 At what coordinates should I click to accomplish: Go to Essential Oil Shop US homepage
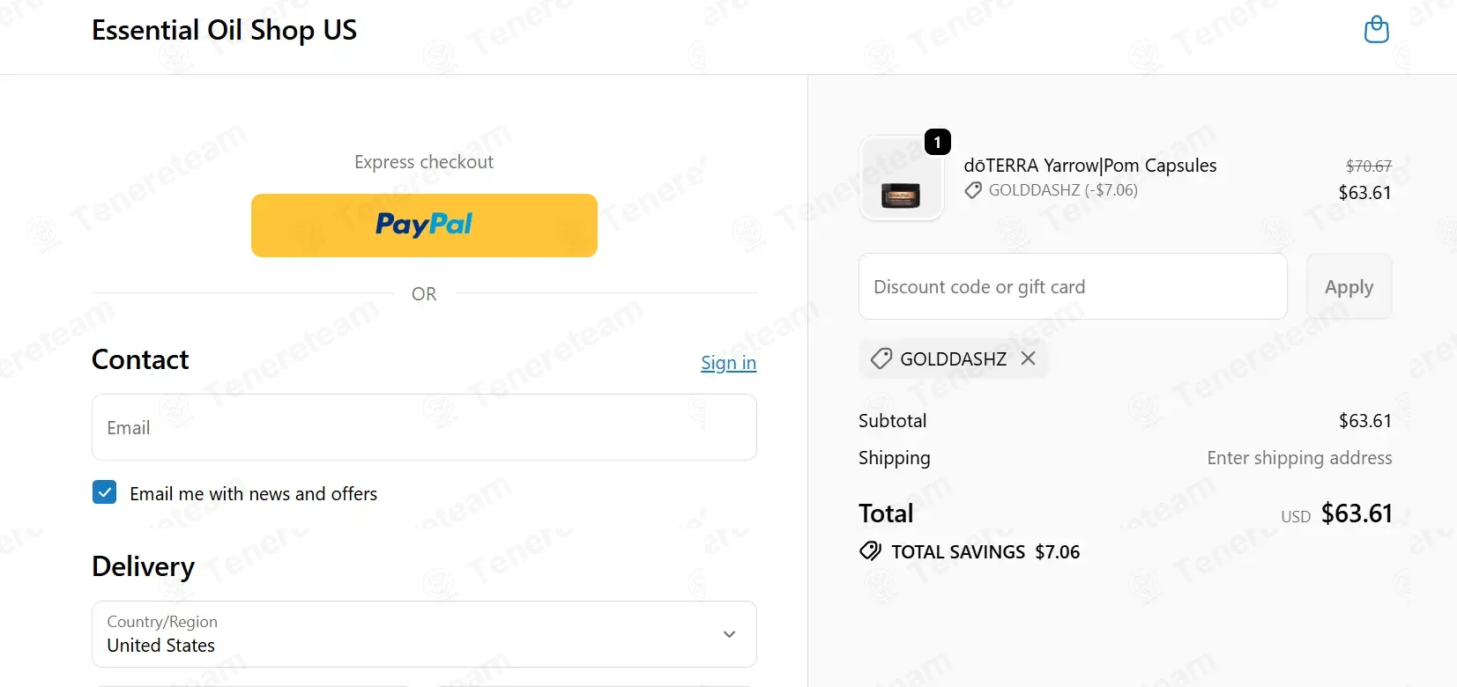pyautogui.click(x=224, y=31)
